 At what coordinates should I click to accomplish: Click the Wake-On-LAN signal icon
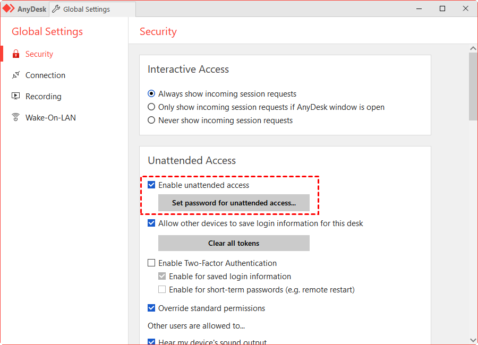click(x=15, y=117)
